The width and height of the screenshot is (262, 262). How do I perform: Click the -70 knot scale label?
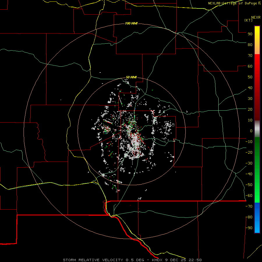[x=249, y=206]
